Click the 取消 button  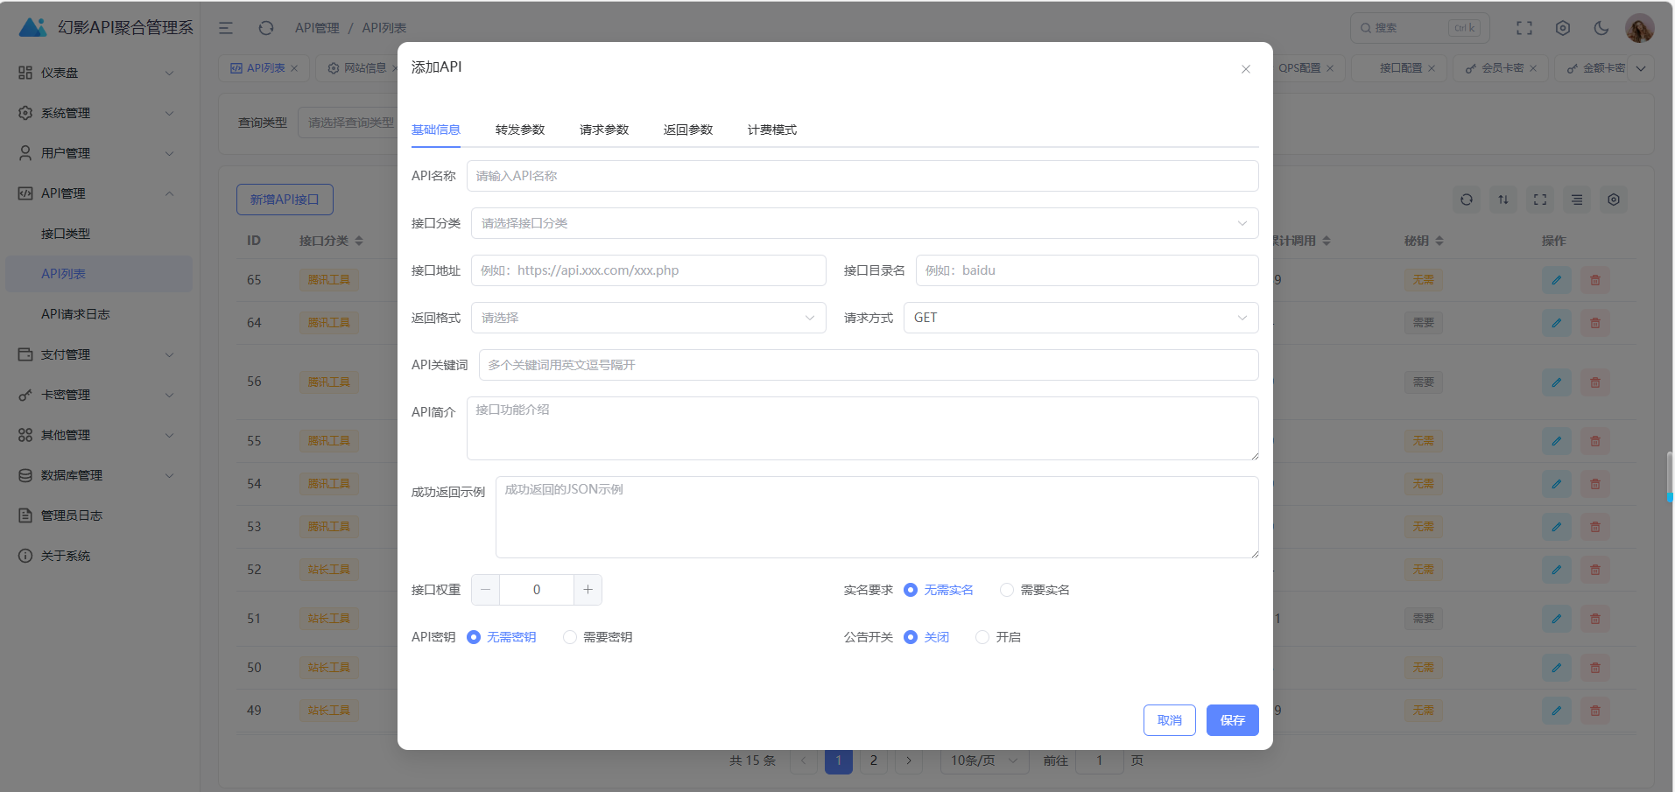click(1170, 720)
